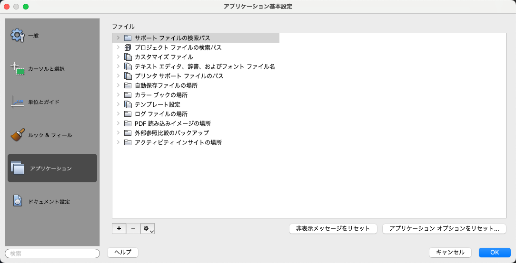The width and height of the screenshot is (516, 263).
Task: Click file icon of テンプレート設定
Action: click(128, 105)
